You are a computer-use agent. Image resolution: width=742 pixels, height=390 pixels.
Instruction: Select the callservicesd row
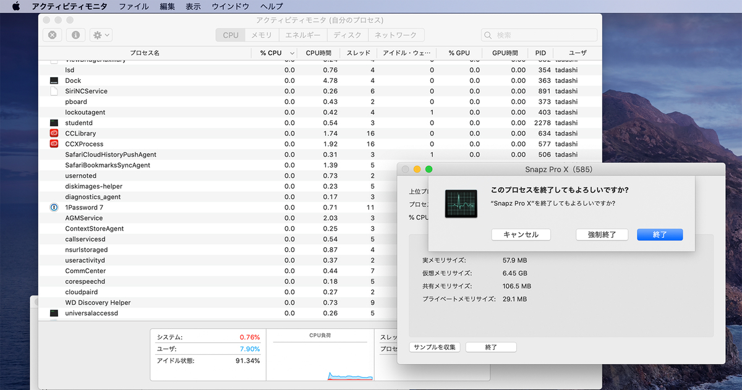coord(218,239)
